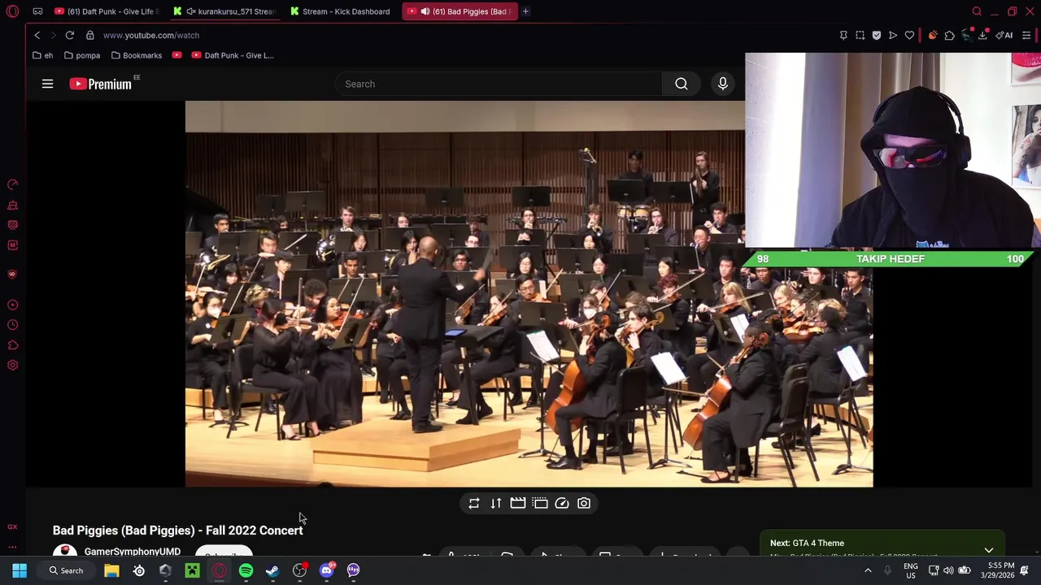Viewport: 1041px width, 585px height.
Task: Toggle the ad blocker shield icon
Action: click(876, 35)
